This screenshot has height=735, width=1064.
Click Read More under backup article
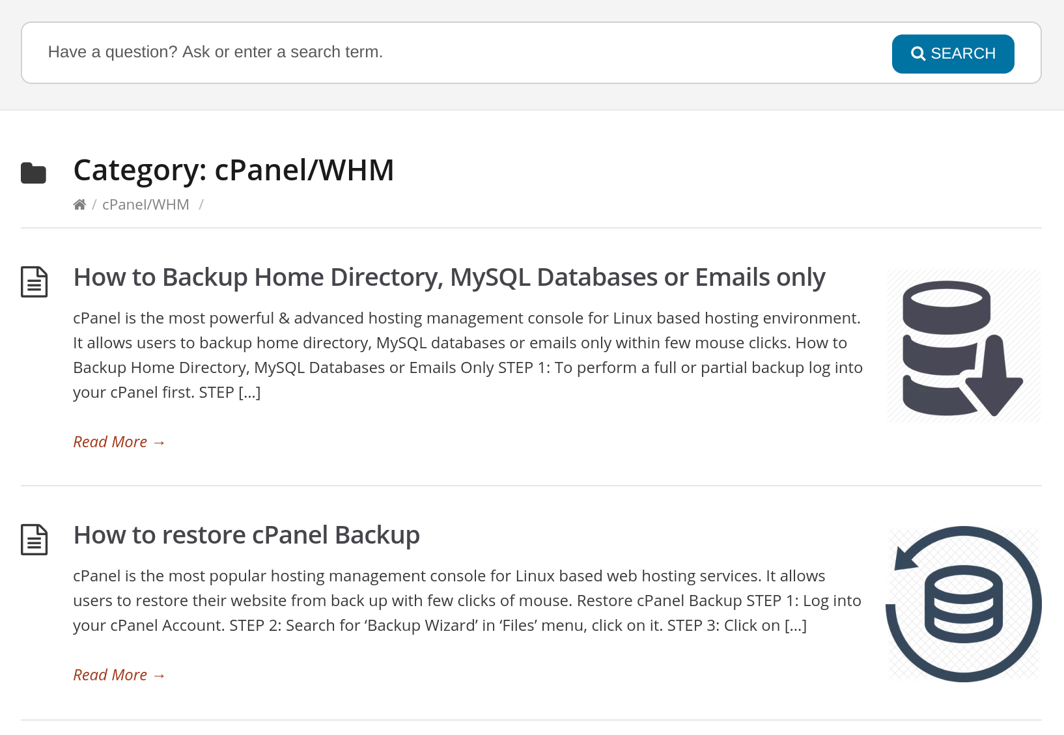[x=119, y=442]
